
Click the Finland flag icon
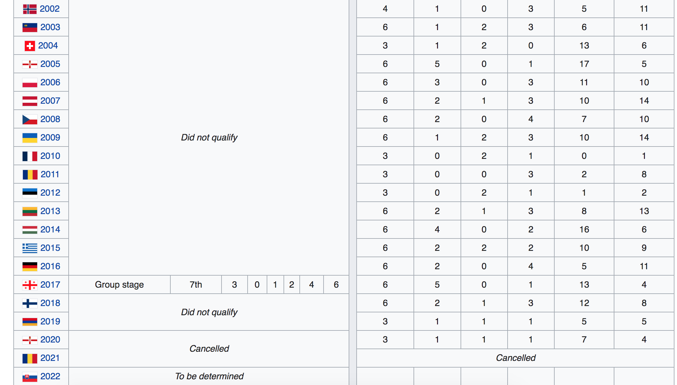pos(30,303)
